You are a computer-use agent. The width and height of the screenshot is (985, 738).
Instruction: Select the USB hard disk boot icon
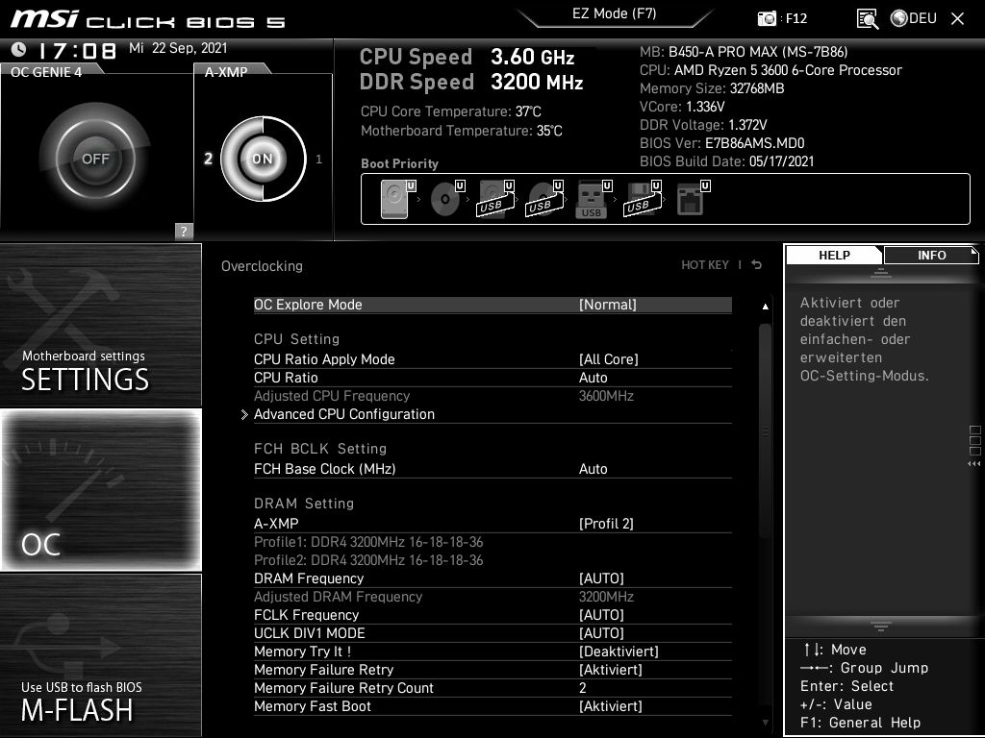coord(496,199)
